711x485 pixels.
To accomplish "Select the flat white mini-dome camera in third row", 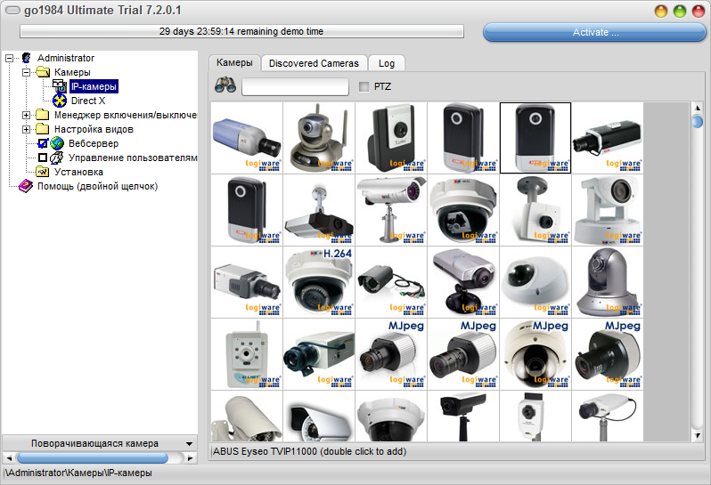I will (x=535, y=282).
